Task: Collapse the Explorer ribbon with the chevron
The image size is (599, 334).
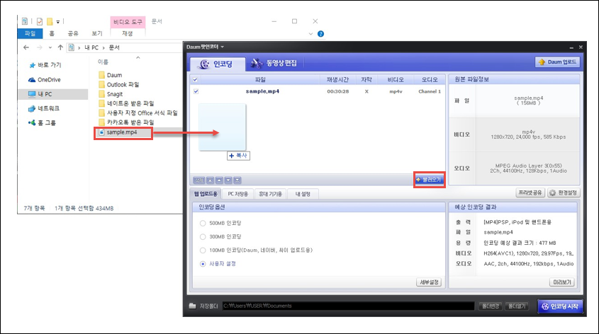Action: click(310, 34)
